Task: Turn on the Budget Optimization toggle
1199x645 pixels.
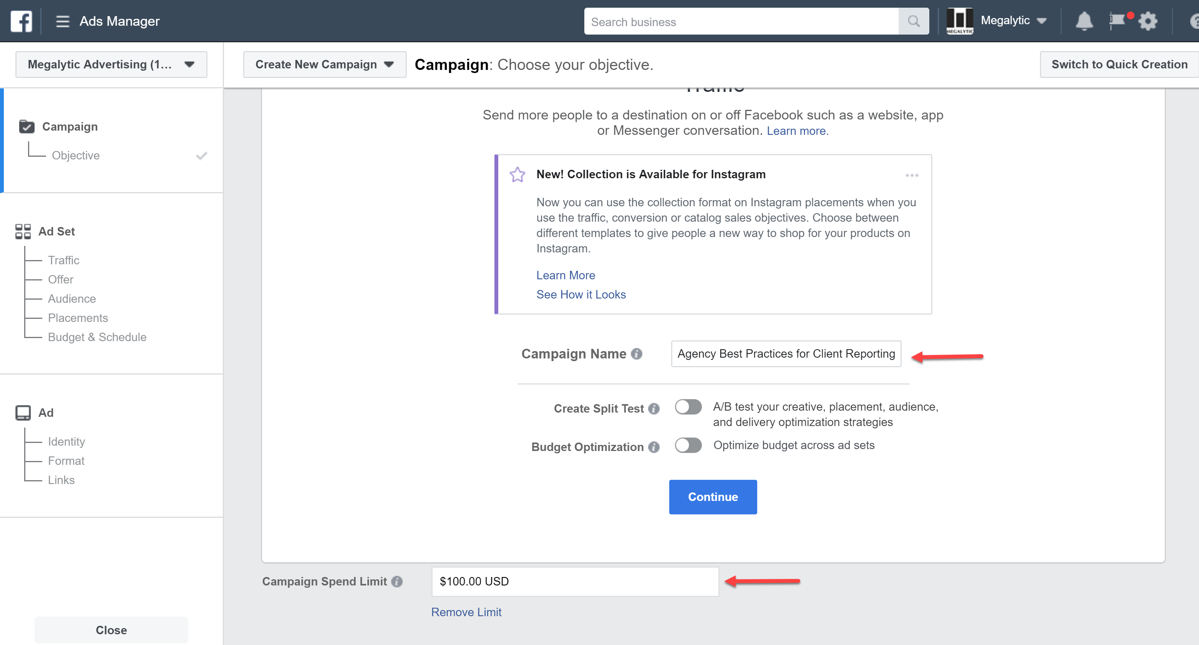Action: click(688, 445)
